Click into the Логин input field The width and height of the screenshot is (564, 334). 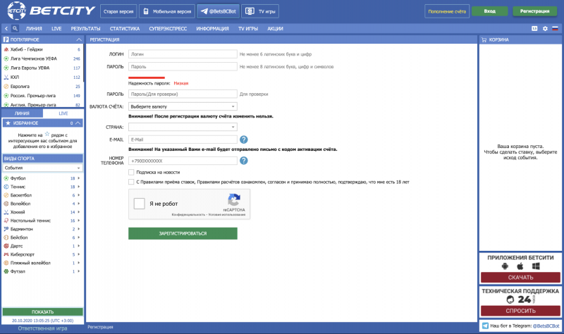[x=183, y=54]
